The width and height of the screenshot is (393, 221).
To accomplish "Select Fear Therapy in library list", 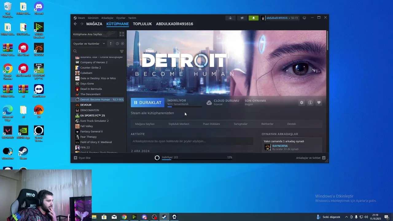I will [x=98, y=137].
